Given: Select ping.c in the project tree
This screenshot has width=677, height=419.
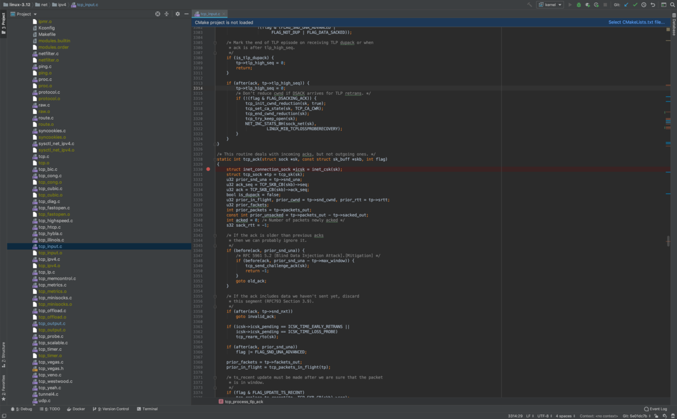Looking at the screenshot, I should click(41, 67).
